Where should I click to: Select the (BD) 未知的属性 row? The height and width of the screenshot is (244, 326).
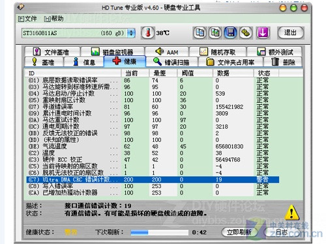tap(153, 140)
